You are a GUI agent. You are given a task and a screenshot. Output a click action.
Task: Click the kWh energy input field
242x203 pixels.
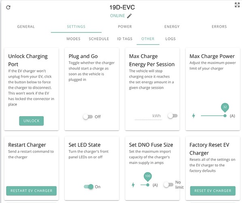click(148, 116)
